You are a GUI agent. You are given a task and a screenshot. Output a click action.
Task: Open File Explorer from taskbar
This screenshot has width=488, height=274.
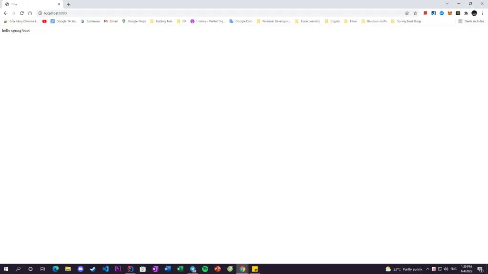[68, 269]
